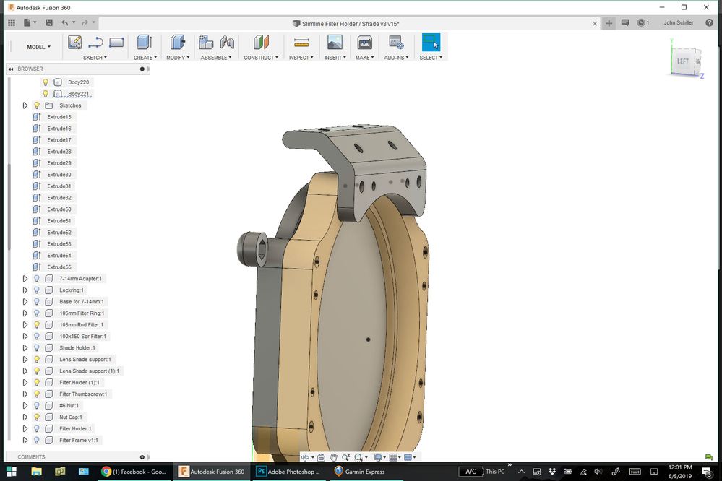Click the 3D Print icon under Make
Screen dimensions: 722x481
[365, 43]
